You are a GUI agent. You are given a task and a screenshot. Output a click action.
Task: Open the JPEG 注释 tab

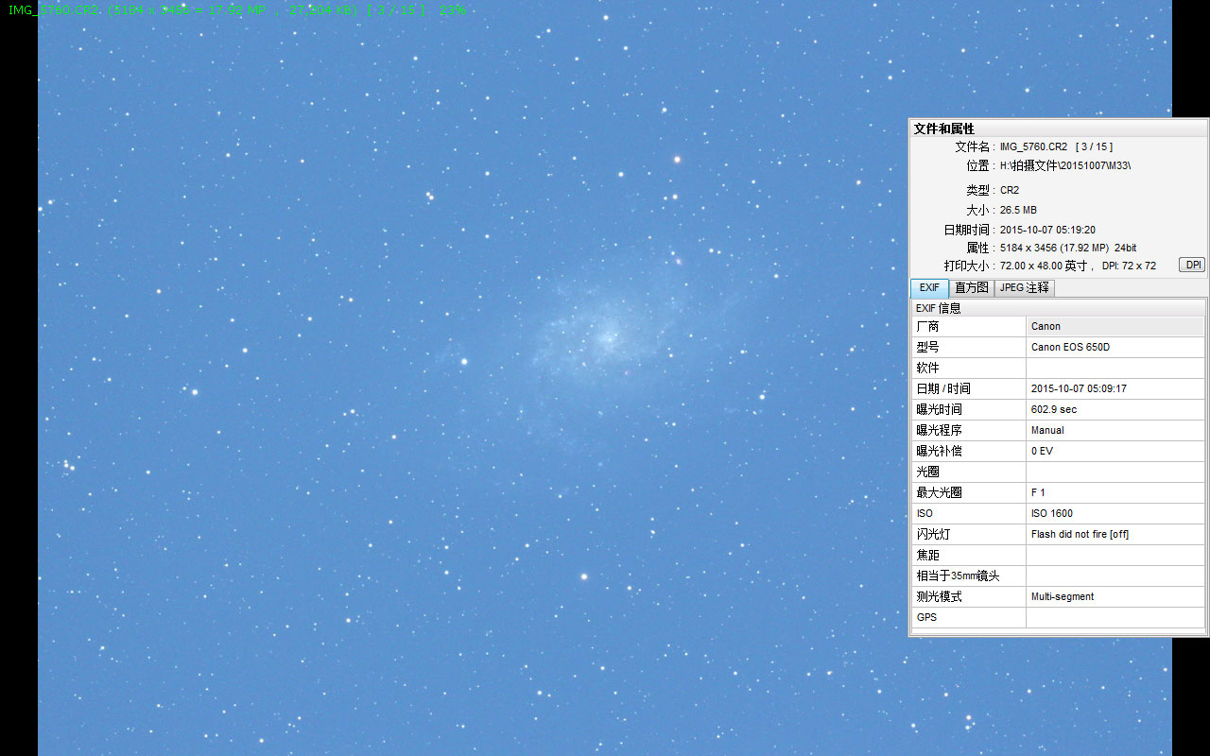[x=1024, y=287]
